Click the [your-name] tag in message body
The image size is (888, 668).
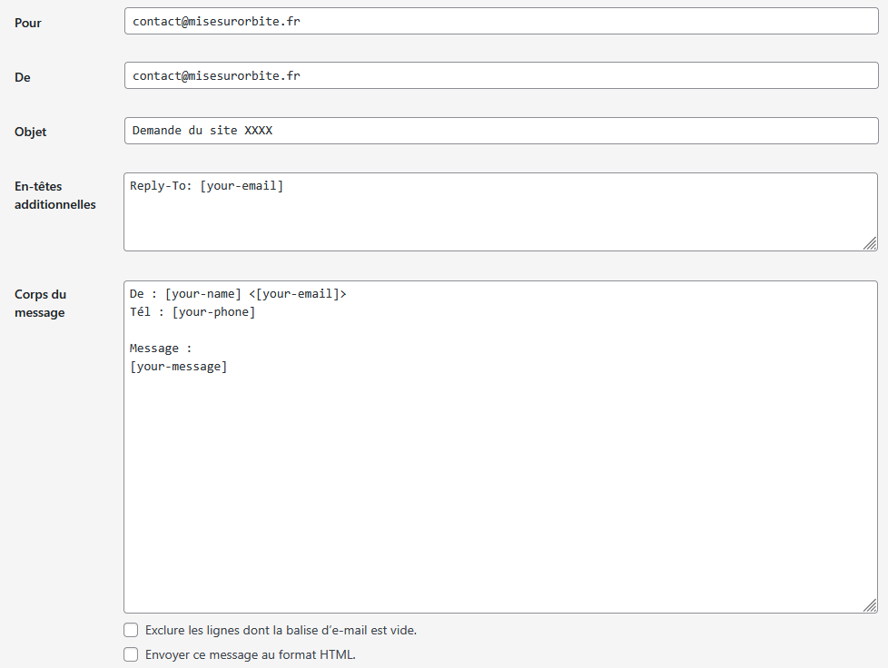203,294
